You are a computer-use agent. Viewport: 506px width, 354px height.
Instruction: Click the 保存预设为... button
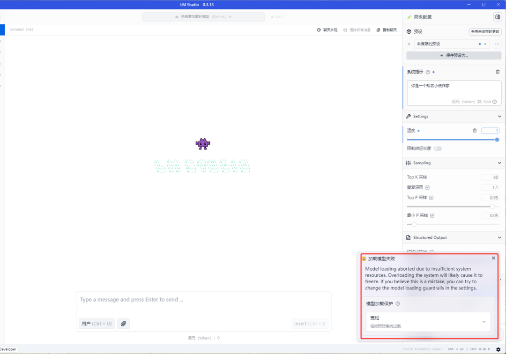pyautogui.click(x=454, y=55)
